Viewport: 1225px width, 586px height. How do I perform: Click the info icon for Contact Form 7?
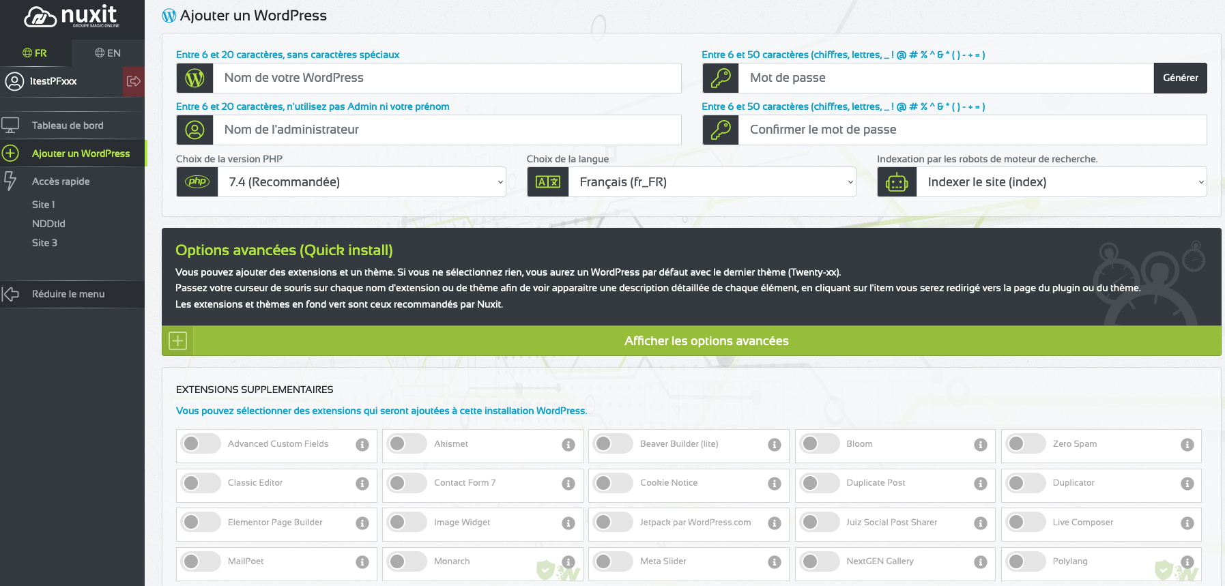568,484
